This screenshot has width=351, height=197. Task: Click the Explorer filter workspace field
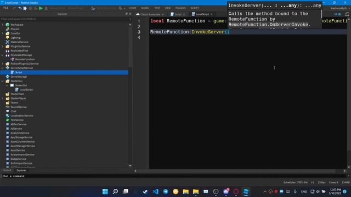coord(65,19)
